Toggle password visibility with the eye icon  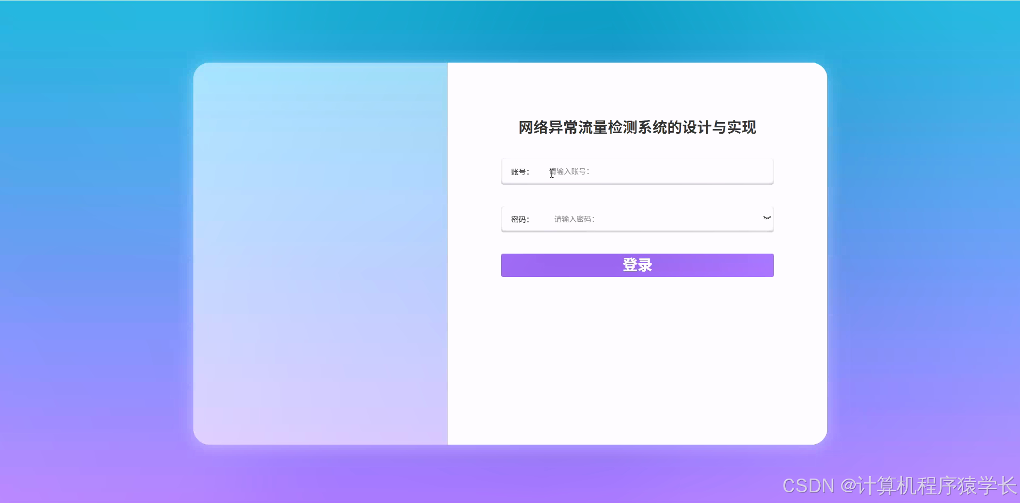[x=767, y=217]
